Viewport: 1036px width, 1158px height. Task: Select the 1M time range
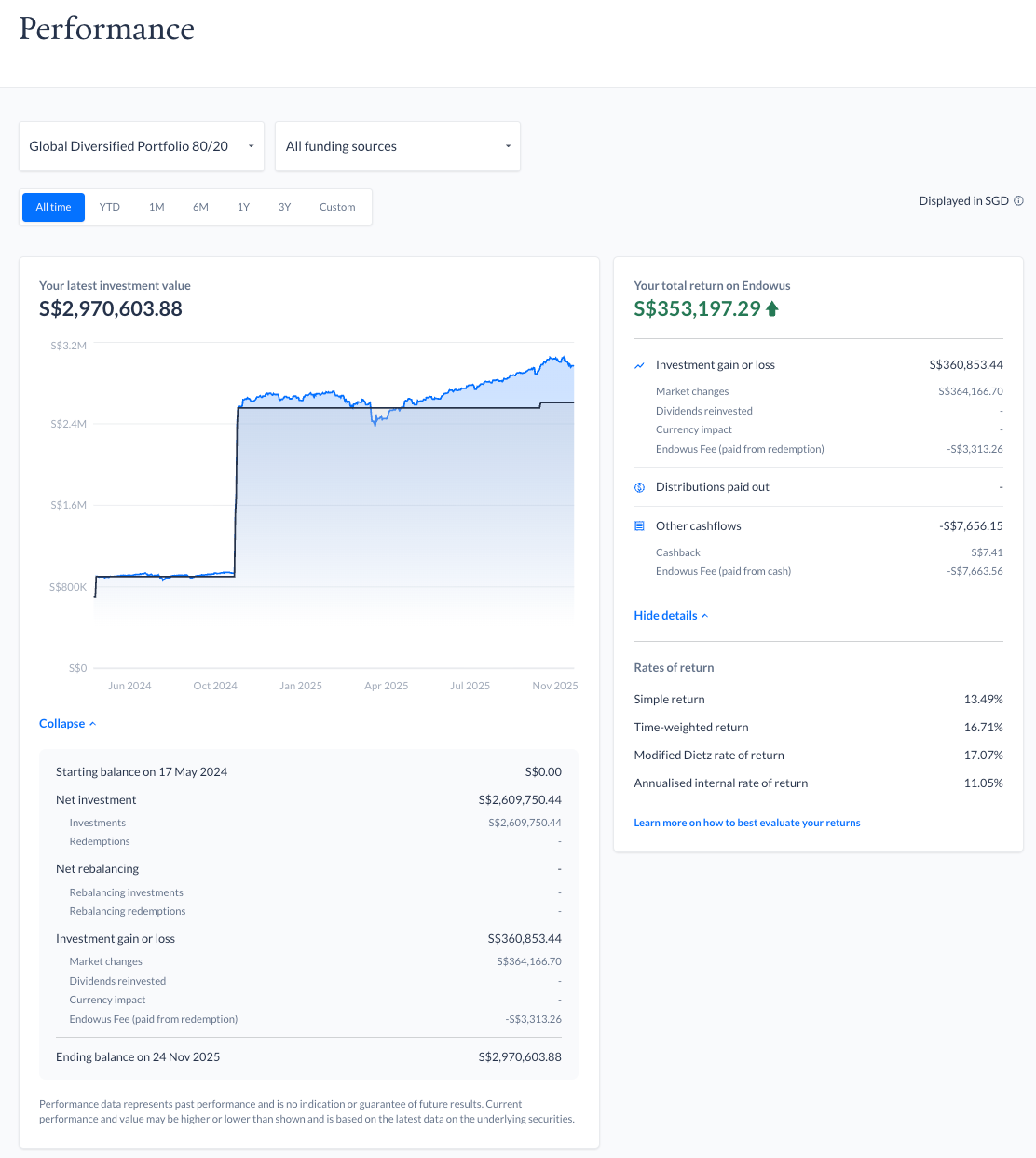[157, 207]
